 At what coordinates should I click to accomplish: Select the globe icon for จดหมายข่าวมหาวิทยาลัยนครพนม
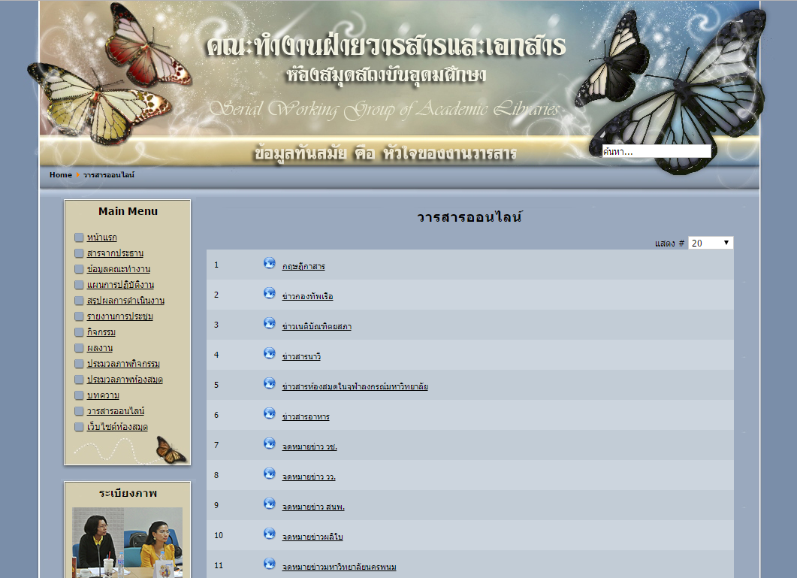[x=270, y=565]
